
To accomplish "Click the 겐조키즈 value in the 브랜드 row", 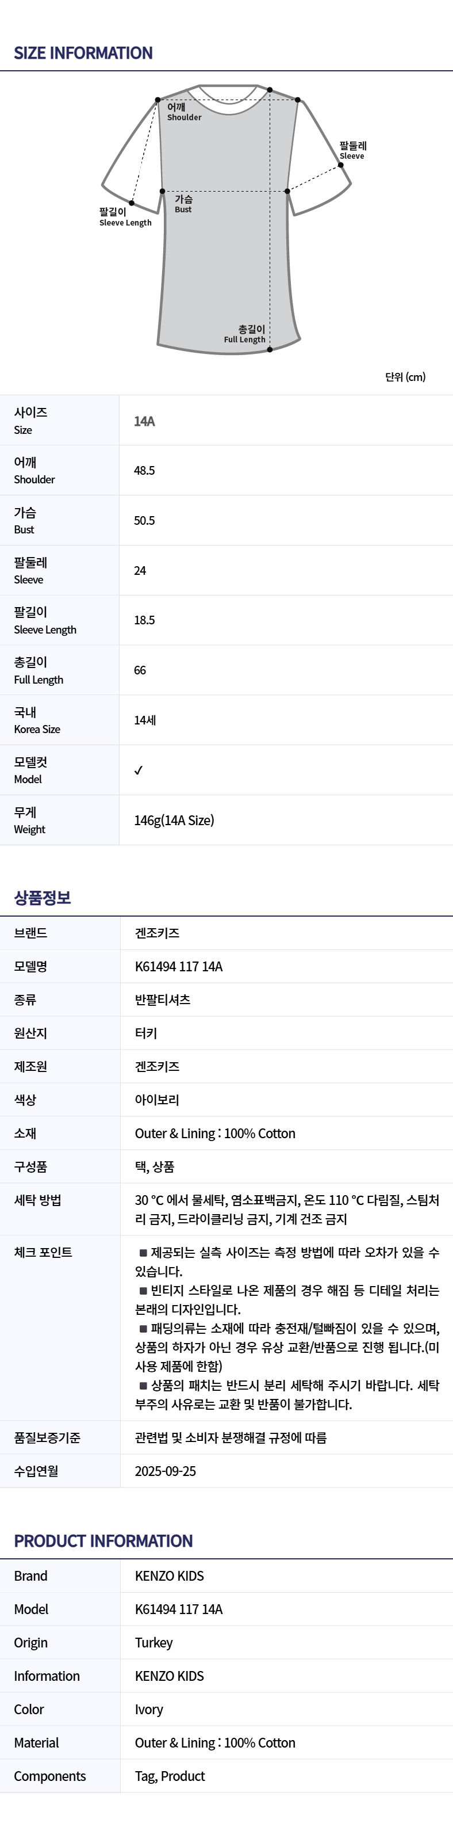I will pyautogui.click(x=157, y=933).
